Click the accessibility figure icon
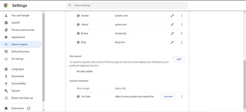 tap(6, 84)
